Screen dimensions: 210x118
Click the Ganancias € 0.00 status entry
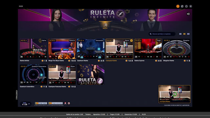pos(131,114)
